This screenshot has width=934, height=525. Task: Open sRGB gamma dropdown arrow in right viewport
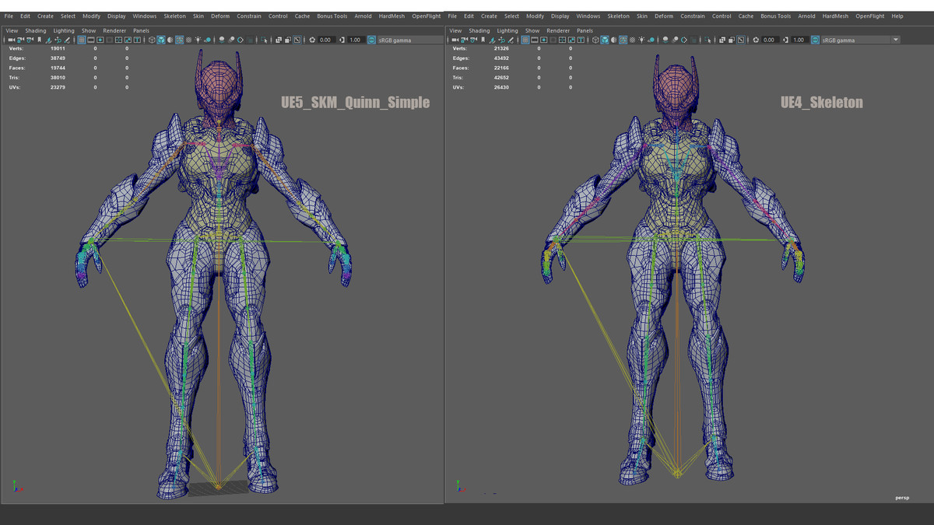[x=895, y=40]
